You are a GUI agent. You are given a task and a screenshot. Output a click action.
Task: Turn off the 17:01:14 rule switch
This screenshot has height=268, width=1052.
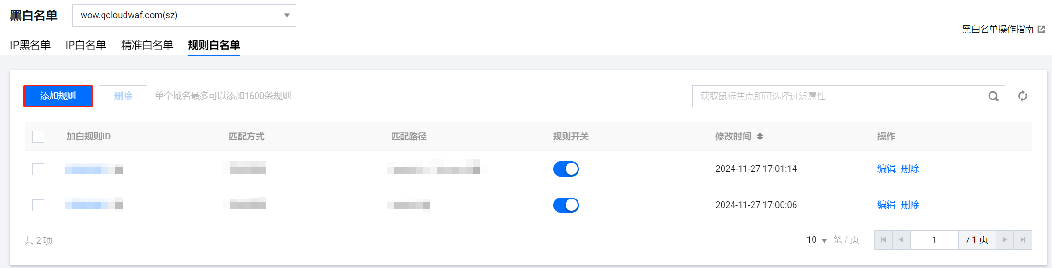(566, 169)
